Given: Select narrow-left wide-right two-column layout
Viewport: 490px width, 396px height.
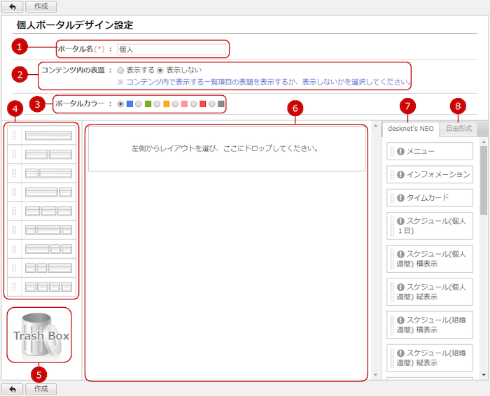Looking at the screenshot, I should tap(48, 173).
